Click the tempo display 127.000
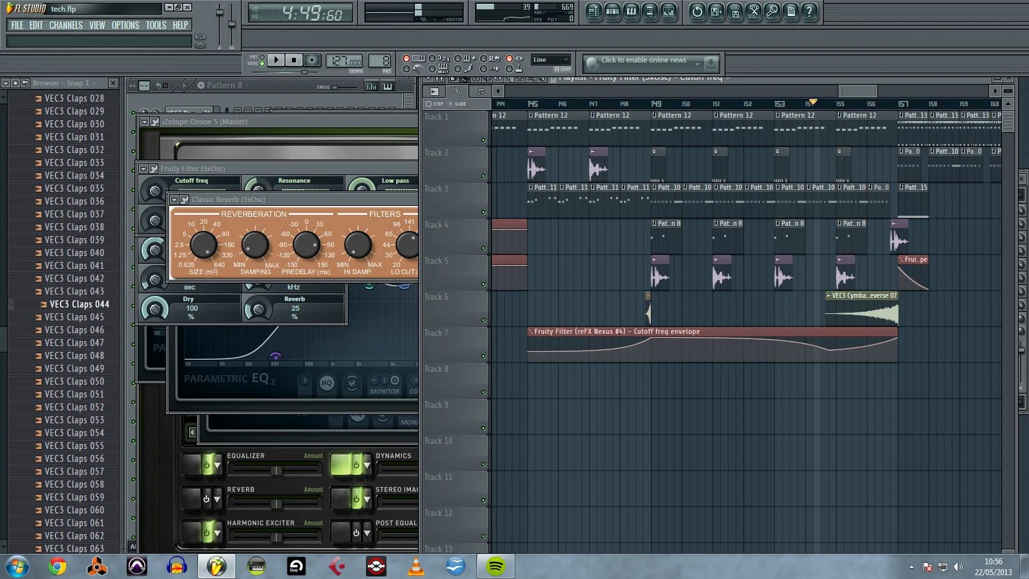 click(345, 61)
